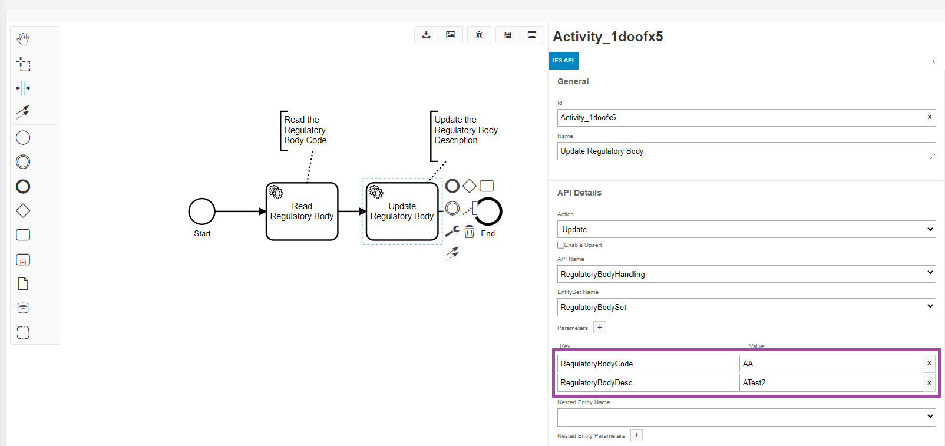Expand the API Name dropdown
The height and width of the screenshot is (446, 945).
click(x=746, y=274)
